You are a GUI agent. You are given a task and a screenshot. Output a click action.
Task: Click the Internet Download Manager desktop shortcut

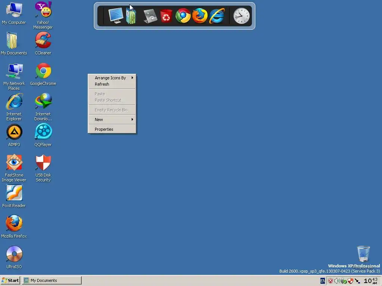43,107
